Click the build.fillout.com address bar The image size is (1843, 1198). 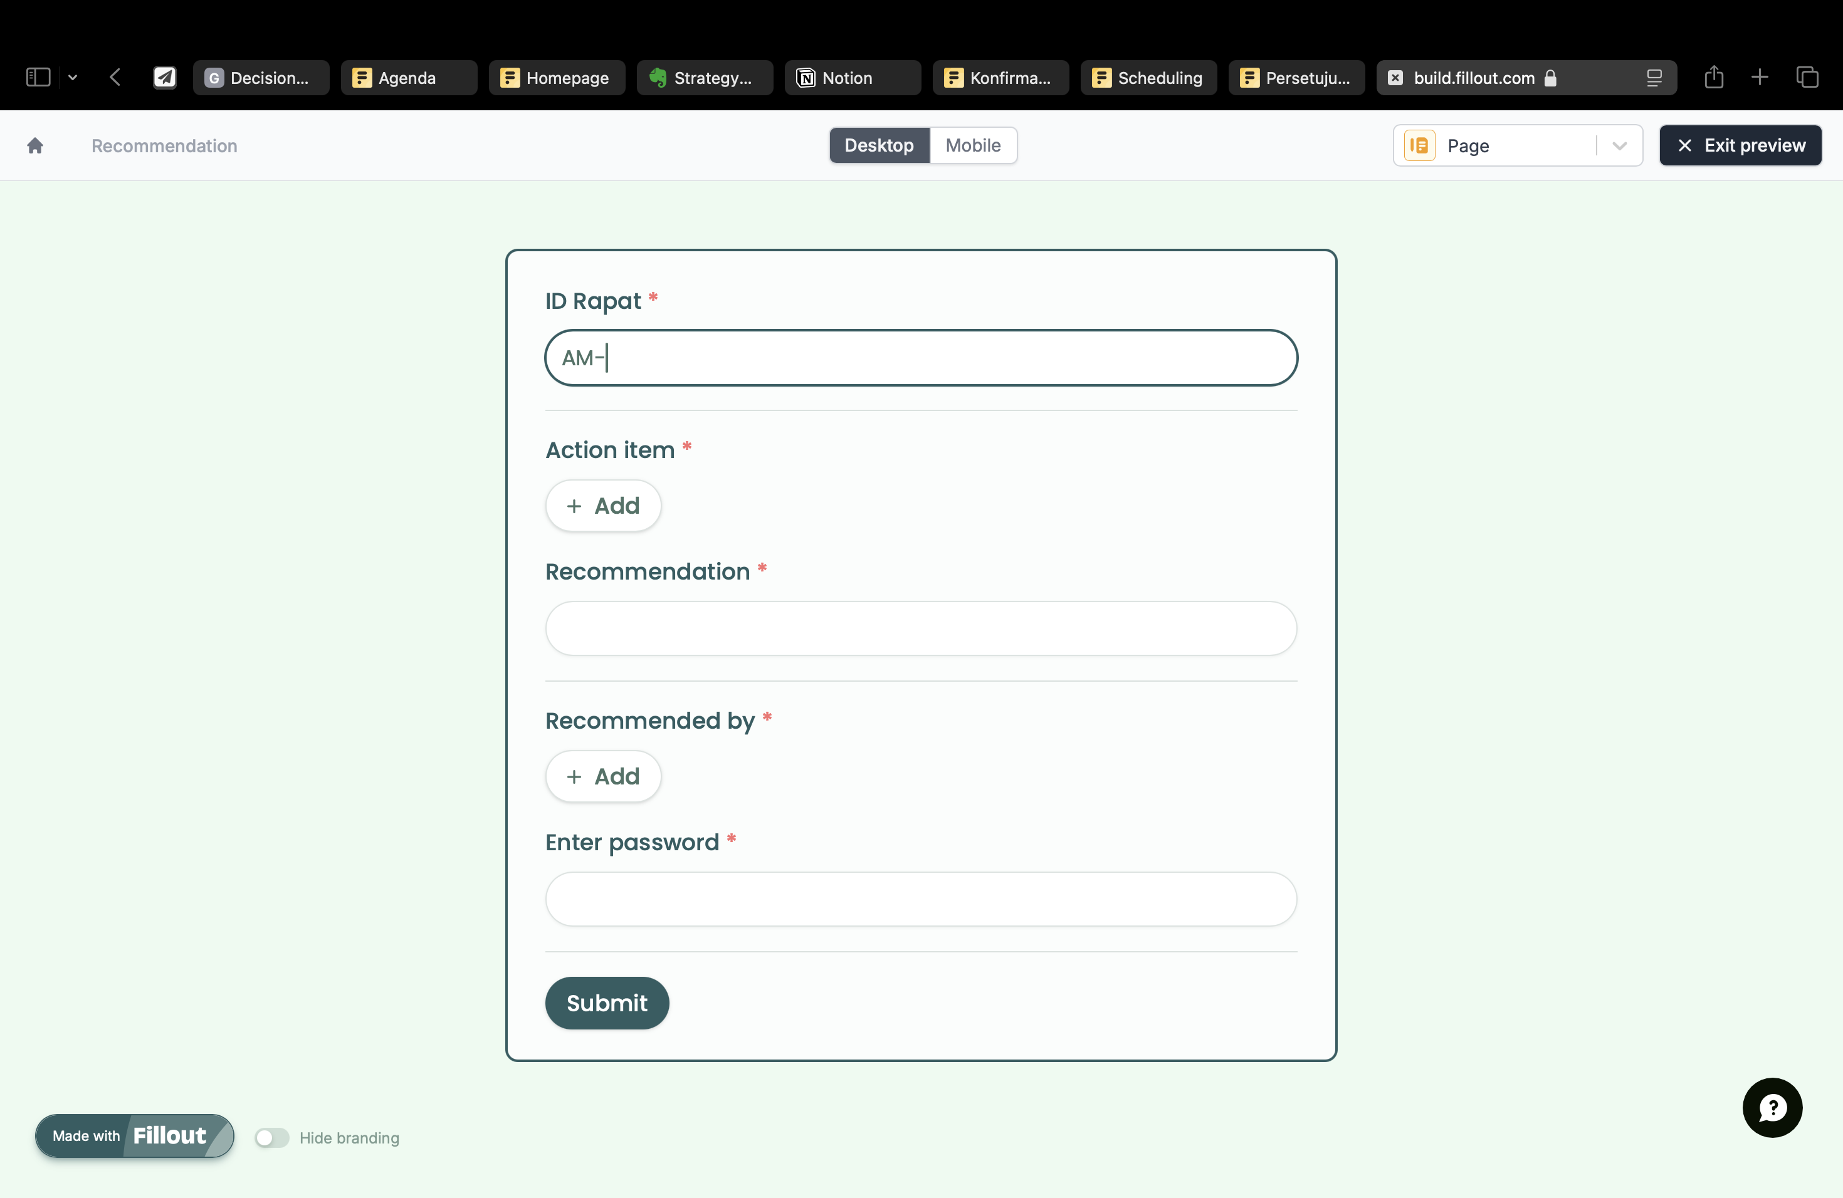pos(1526,78)
